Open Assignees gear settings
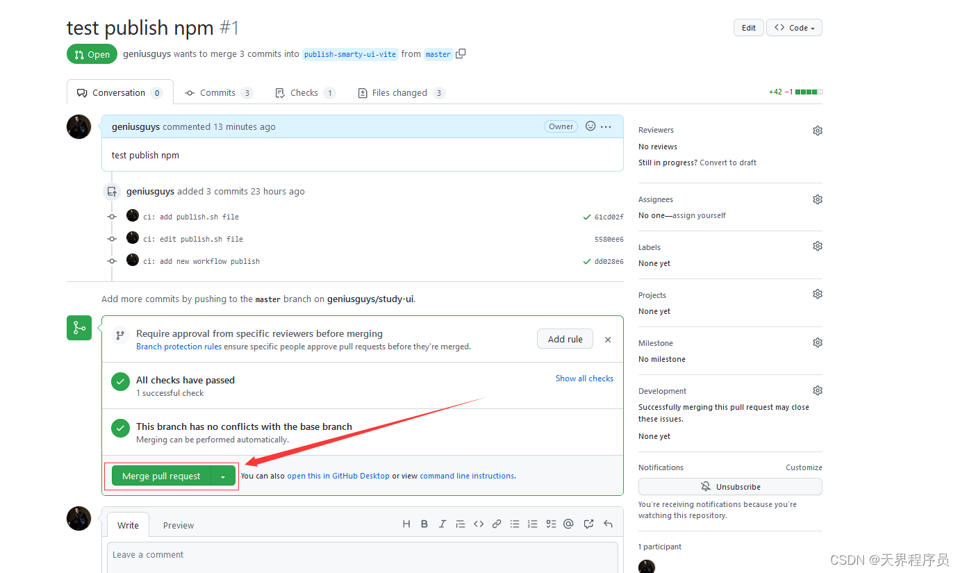The width and height of the screenshot is (960, 573). click(818, 199)
